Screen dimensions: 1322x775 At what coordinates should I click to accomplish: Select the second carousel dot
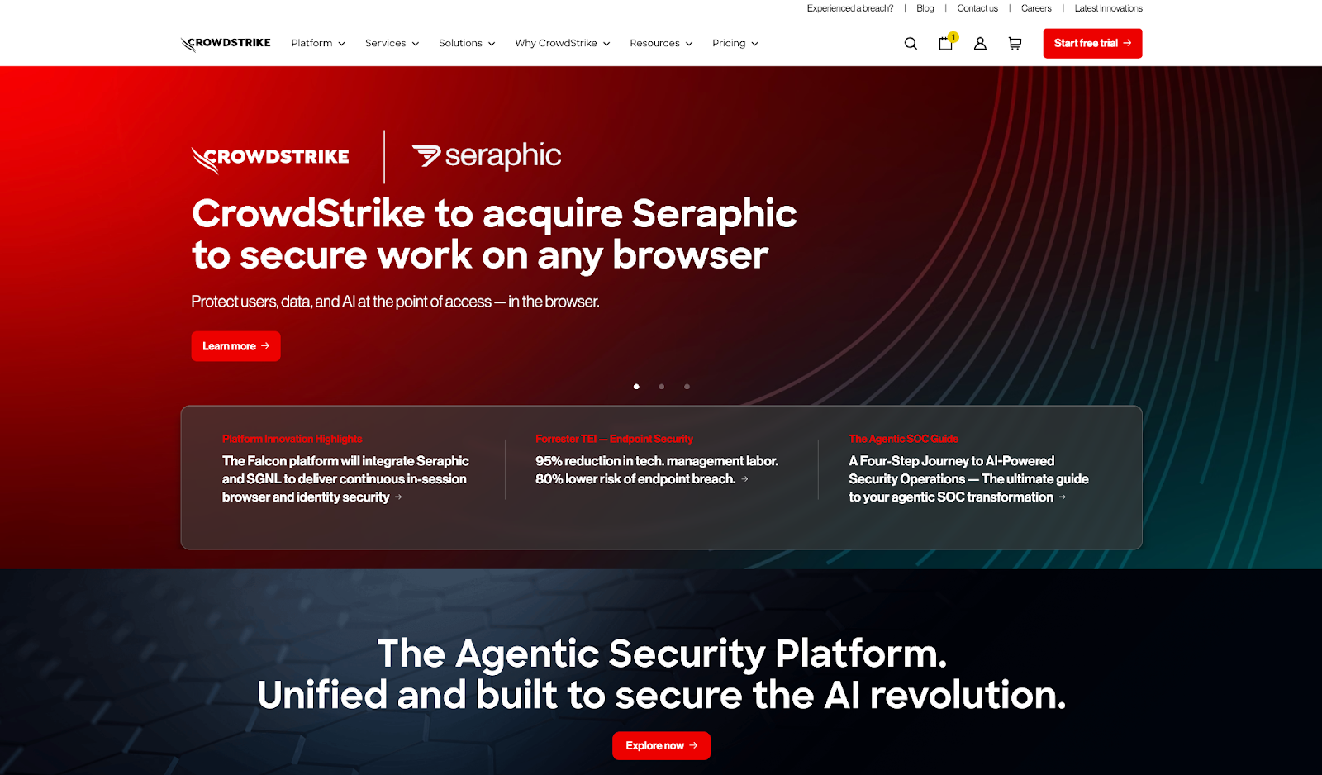point(661,386)
